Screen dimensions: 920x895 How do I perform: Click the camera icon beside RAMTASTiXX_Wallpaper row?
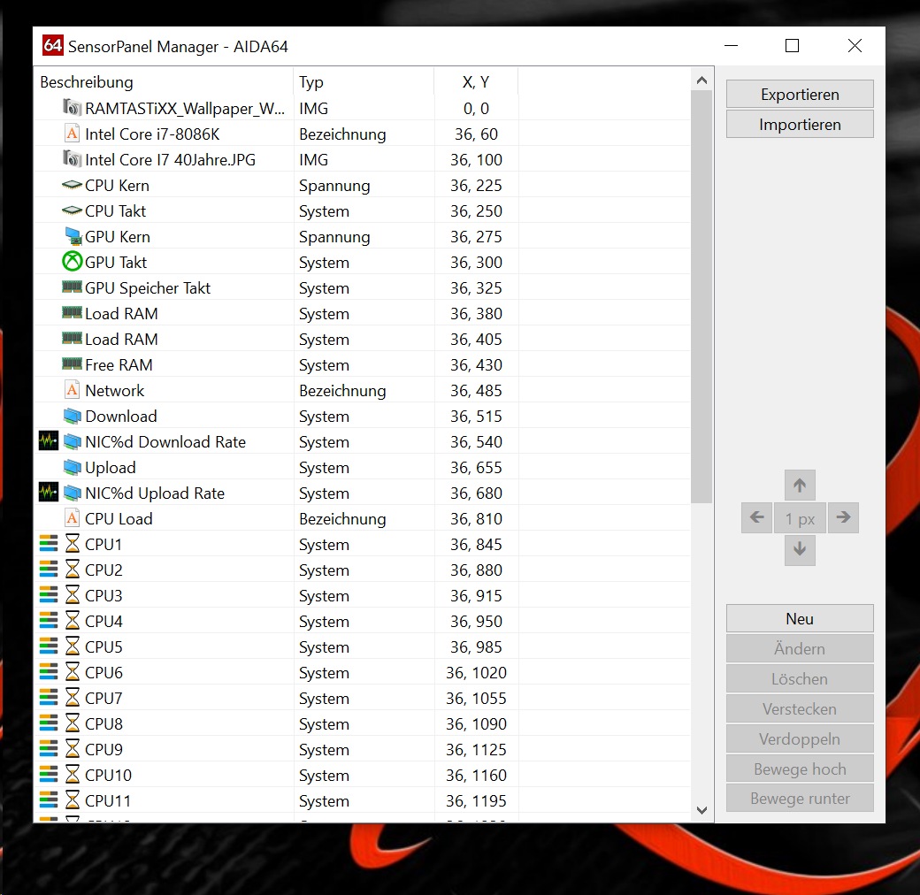point(72,108)
